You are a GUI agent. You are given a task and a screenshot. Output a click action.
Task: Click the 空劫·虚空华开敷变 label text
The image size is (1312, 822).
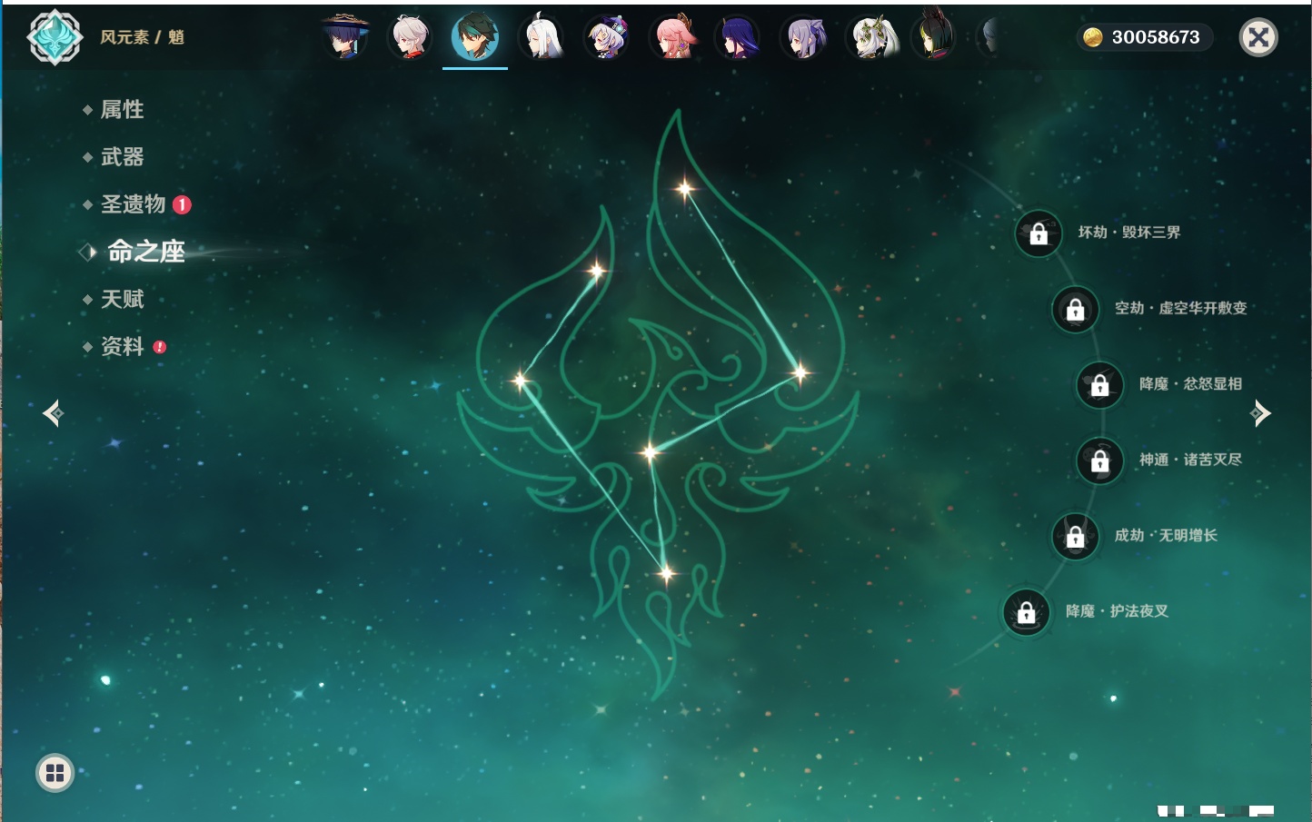pyautogui.click(x=1180, y=308)
